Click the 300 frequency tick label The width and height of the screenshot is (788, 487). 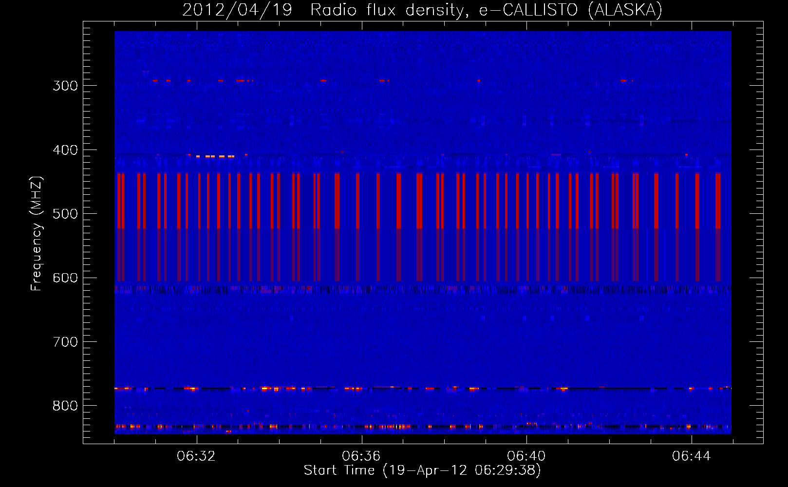point(65,86)
